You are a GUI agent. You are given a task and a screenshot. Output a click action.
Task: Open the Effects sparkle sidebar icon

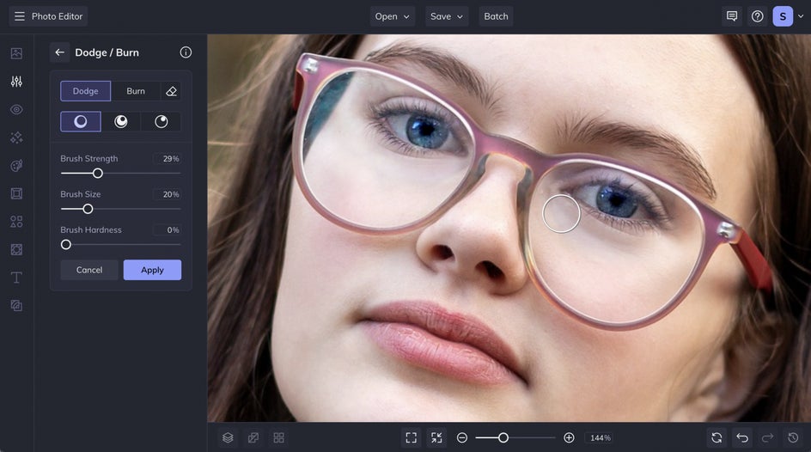click(16, 137)
